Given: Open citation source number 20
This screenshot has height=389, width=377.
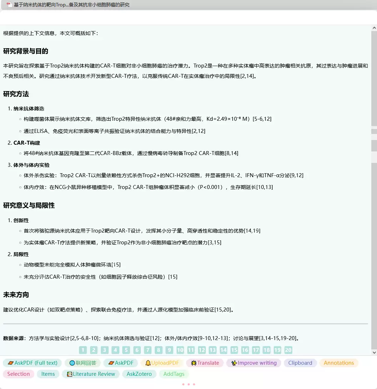Looking at the screenshot, I should click(x=288, y=350).
